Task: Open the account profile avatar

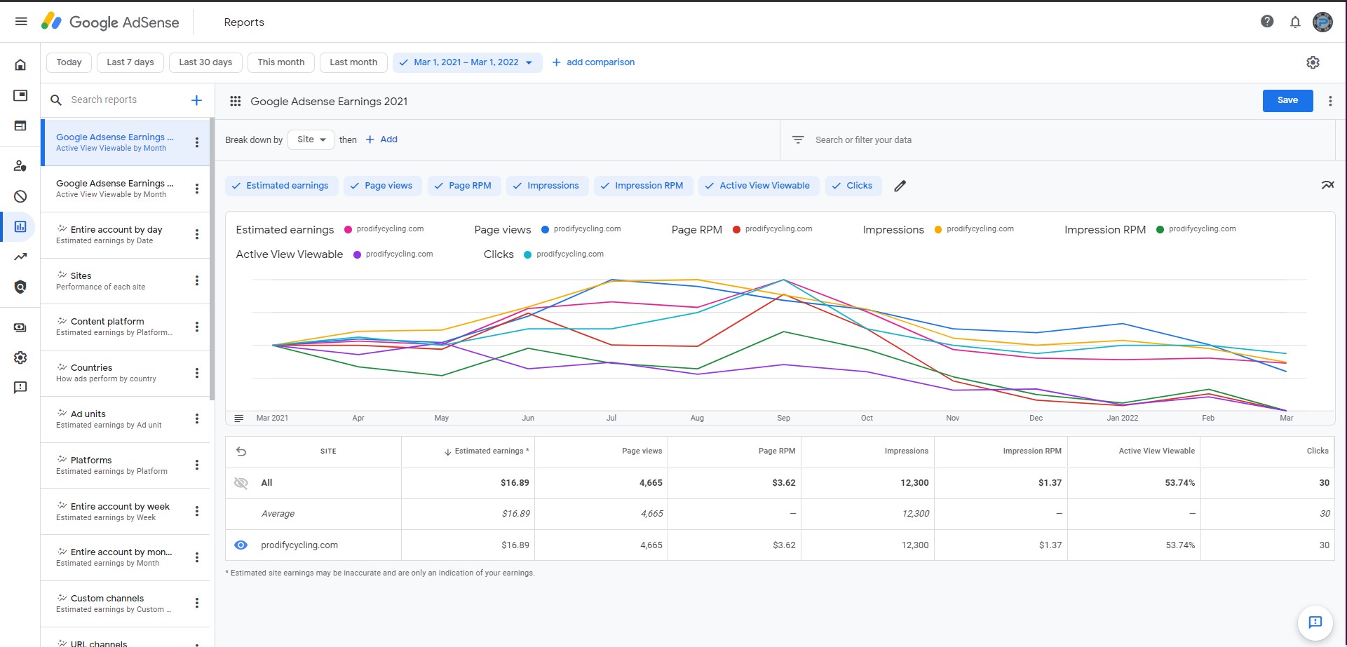Action: point(1322,22)
